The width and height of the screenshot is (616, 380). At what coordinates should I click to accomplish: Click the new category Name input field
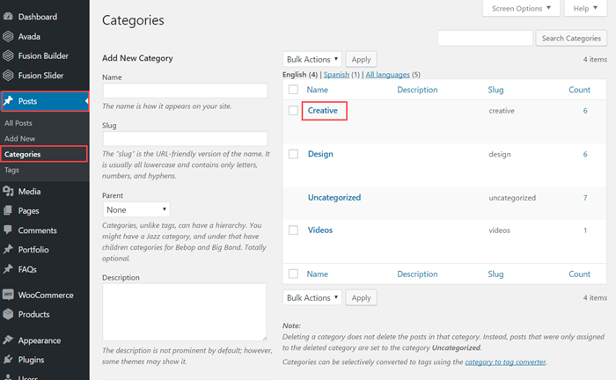pos(185,91)
